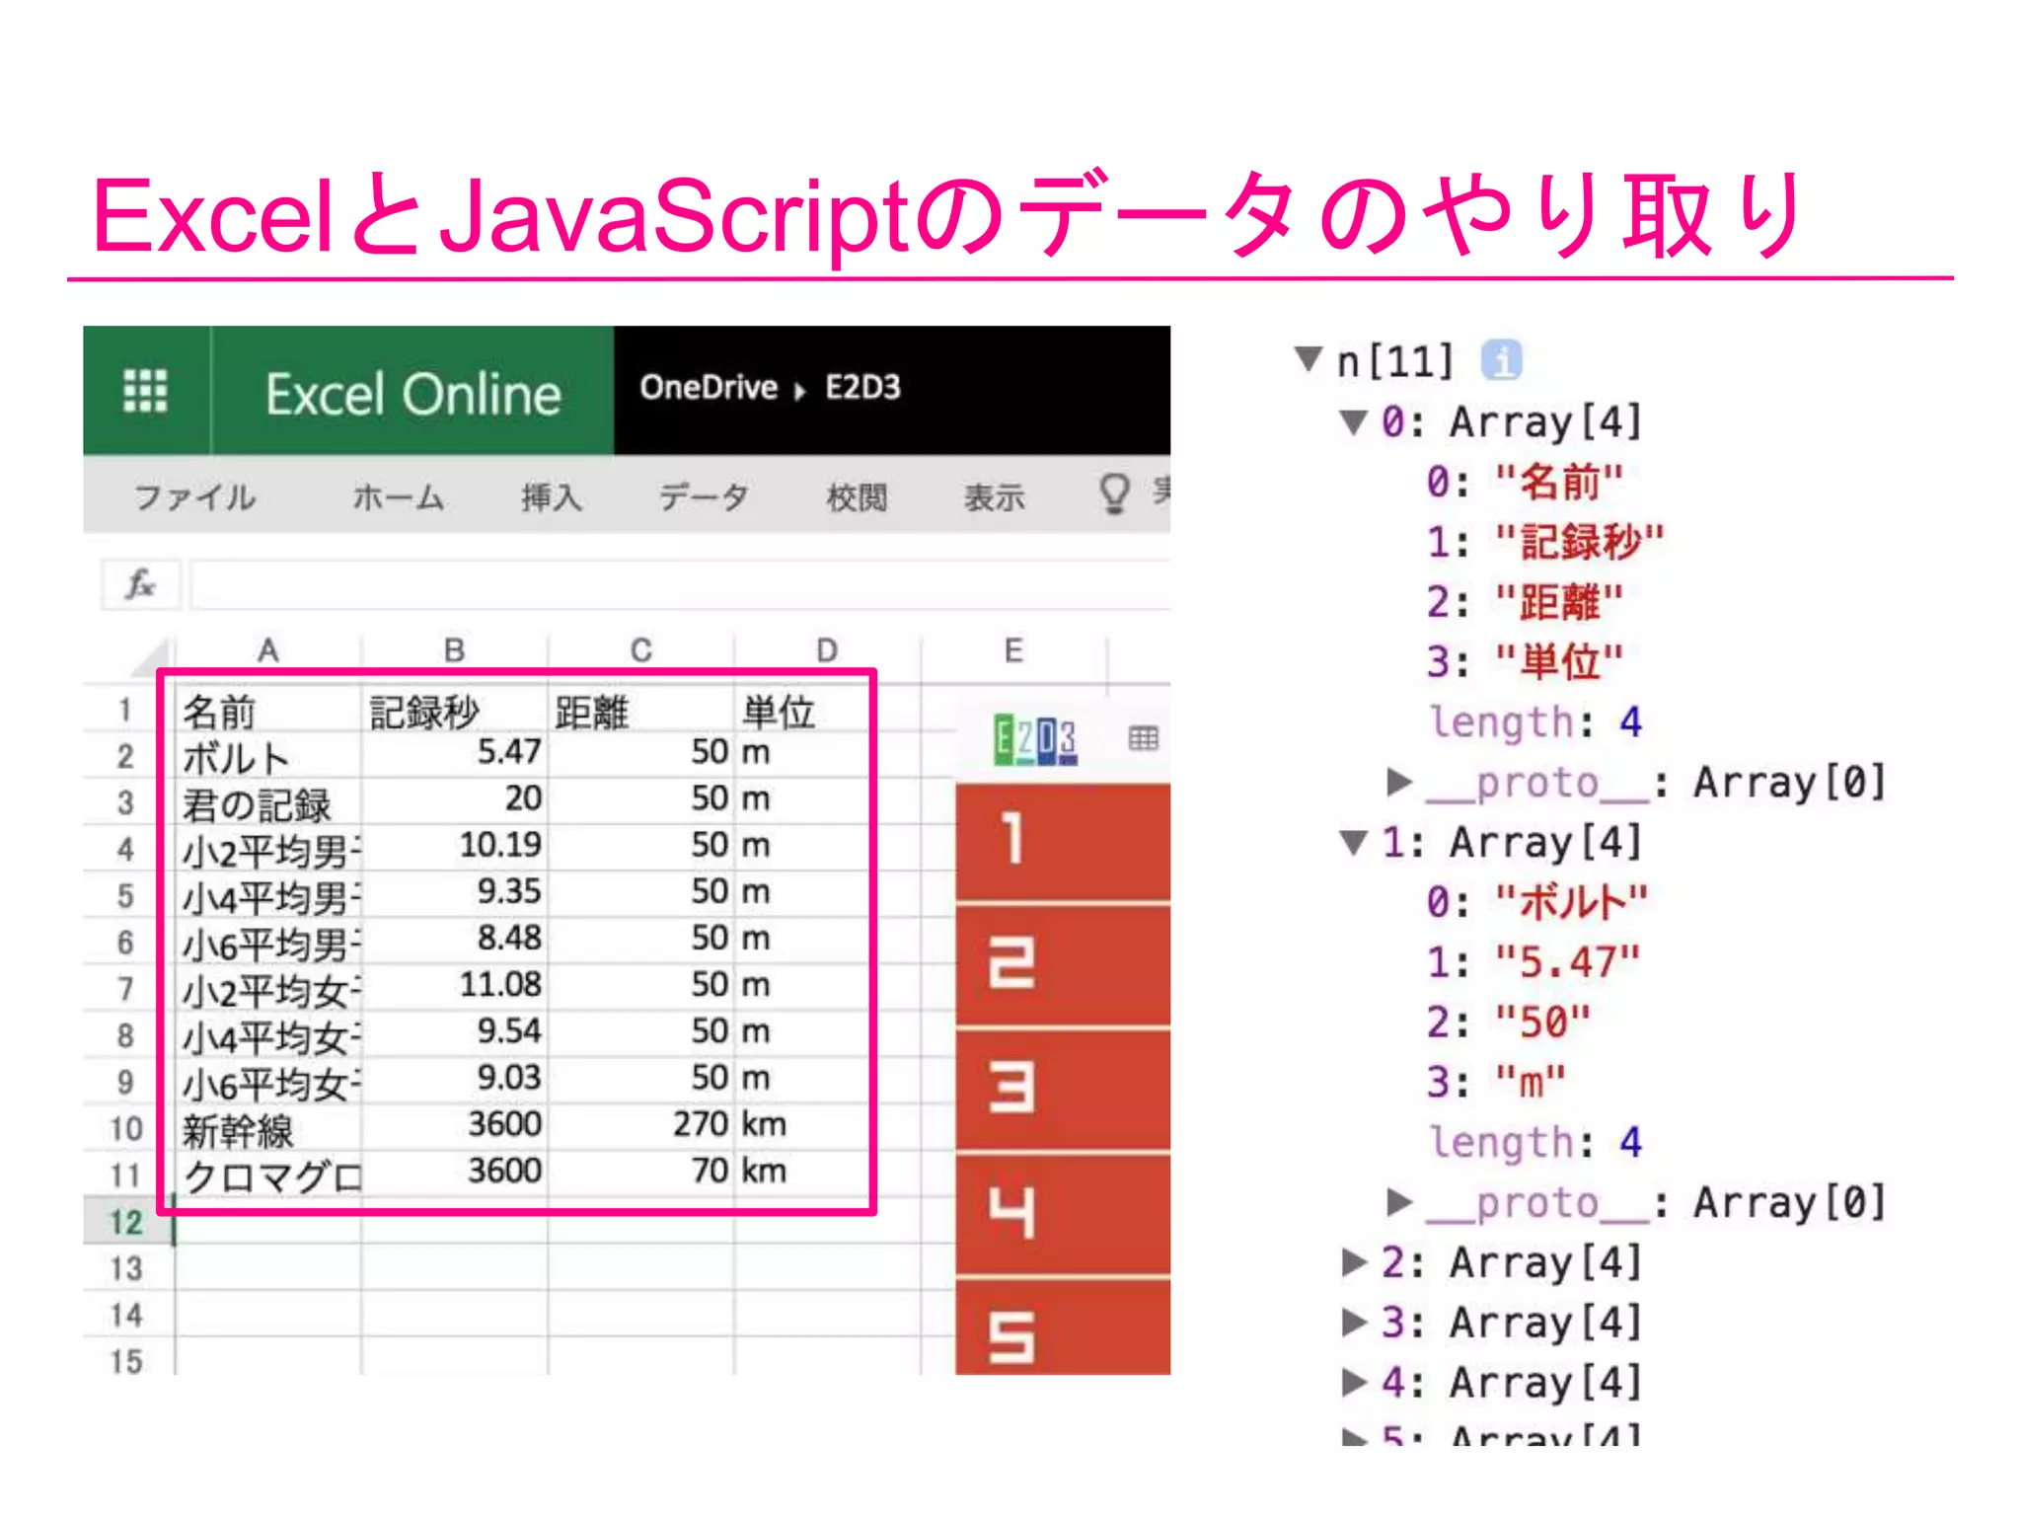
Task: Select column B header
Action: (454, 650)
